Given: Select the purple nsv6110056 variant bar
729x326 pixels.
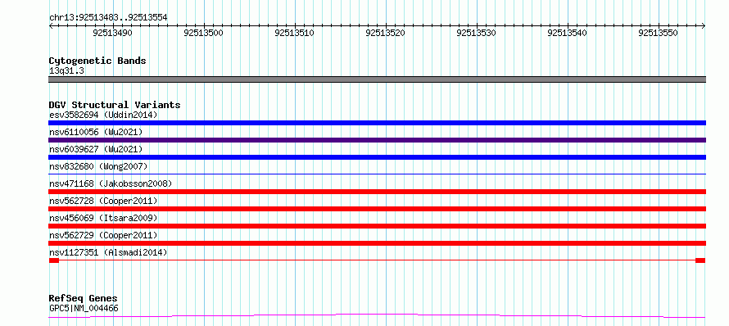Looking at the screenshot, I should click(x=377, y=140).
